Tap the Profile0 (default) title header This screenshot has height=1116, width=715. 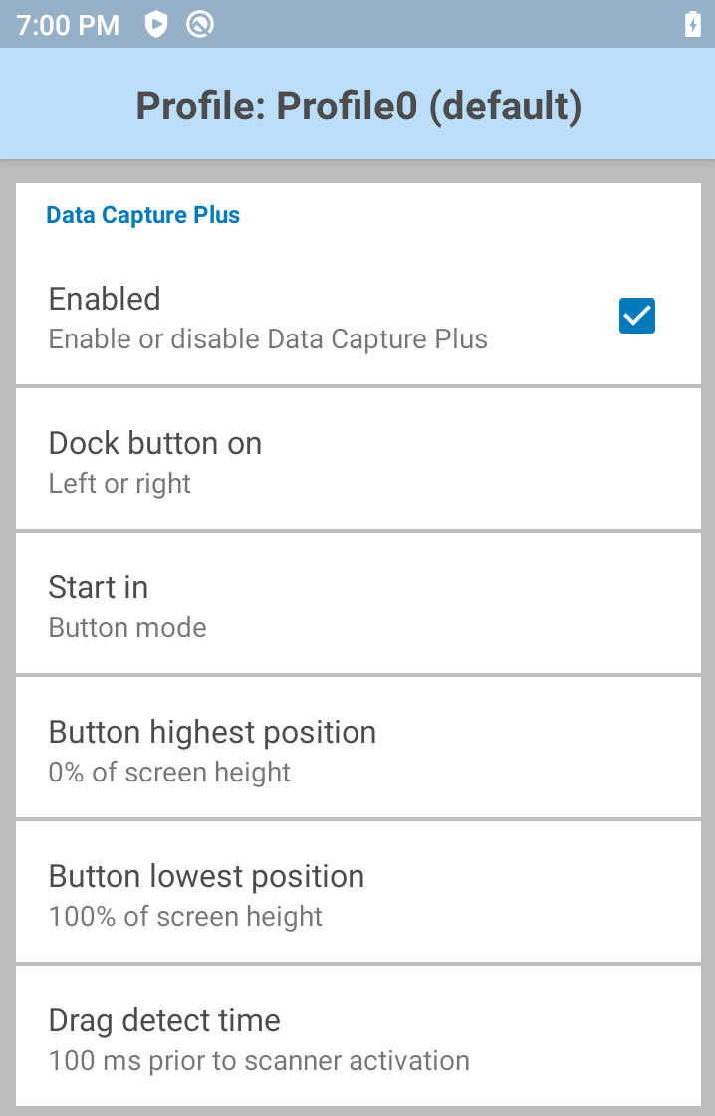pos(358,107)
